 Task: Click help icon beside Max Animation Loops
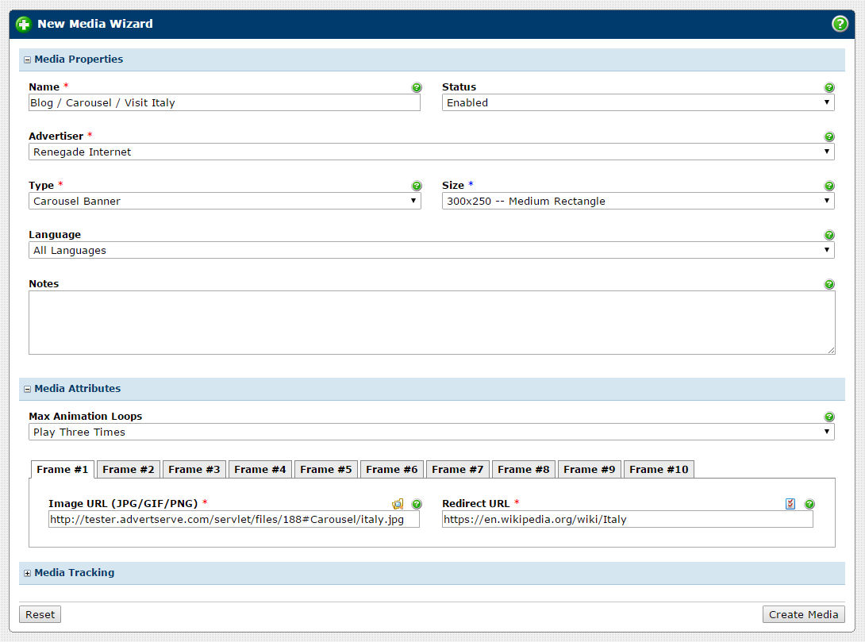tap(829, 417)
